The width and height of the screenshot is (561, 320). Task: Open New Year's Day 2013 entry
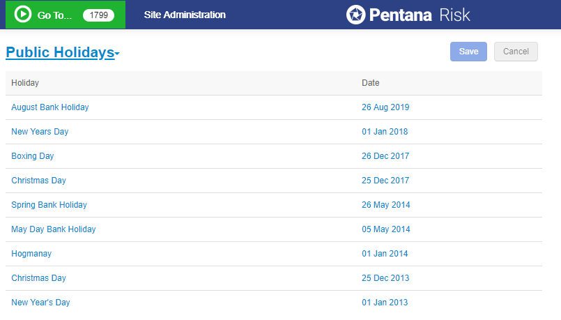[x=41, y=303]
